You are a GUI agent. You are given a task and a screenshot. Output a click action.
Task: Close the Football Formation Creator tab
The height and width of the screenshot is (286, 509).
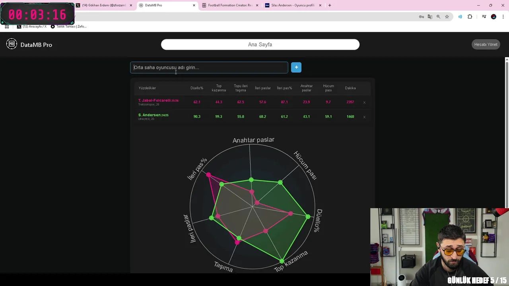tap(257, 5)
